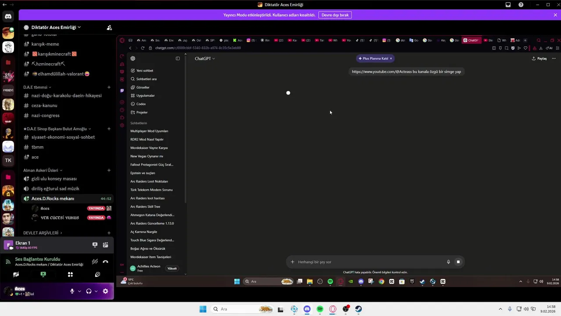
Task: Click Yükselt upgrade button
Action: point(172,269)
